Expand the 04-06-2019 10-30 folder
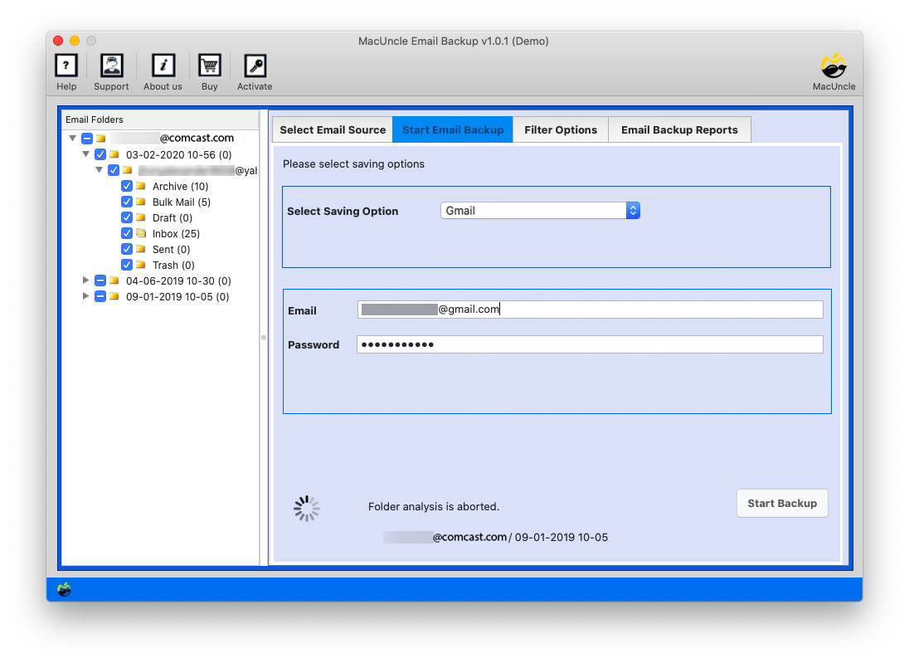 86,280
